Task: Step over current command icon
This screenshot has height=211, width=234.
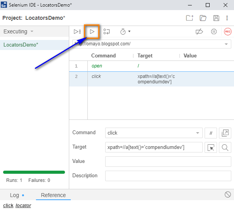Action: coord(106,31)
